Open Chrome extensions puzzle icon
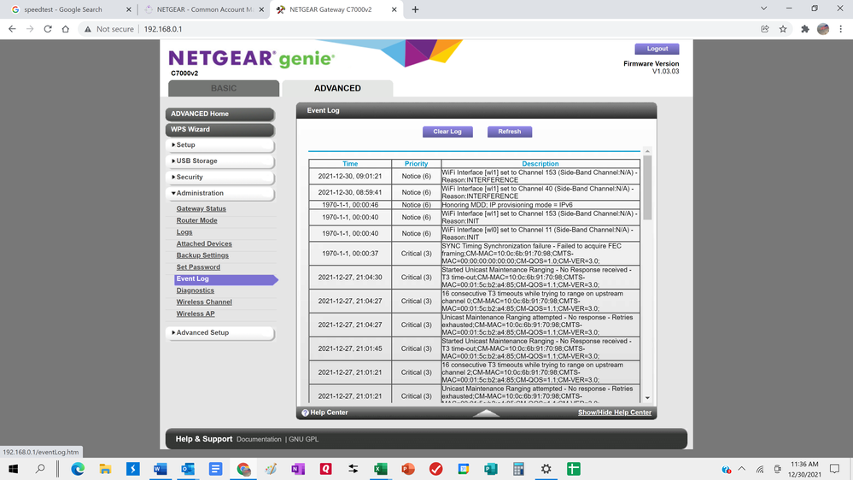 (x=805, y=29)
